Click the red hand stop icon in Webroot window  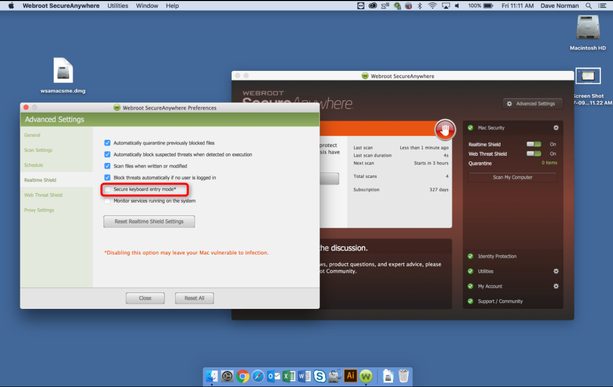tap(445, 130)
